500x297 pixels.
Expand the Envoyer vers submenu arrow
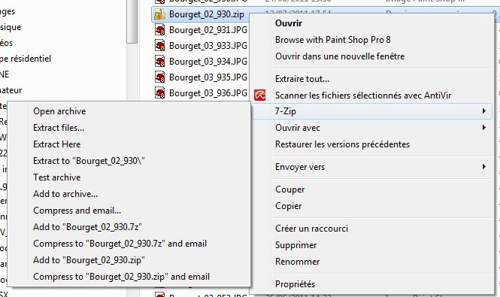pyautogui.click(x=484, y=166)
